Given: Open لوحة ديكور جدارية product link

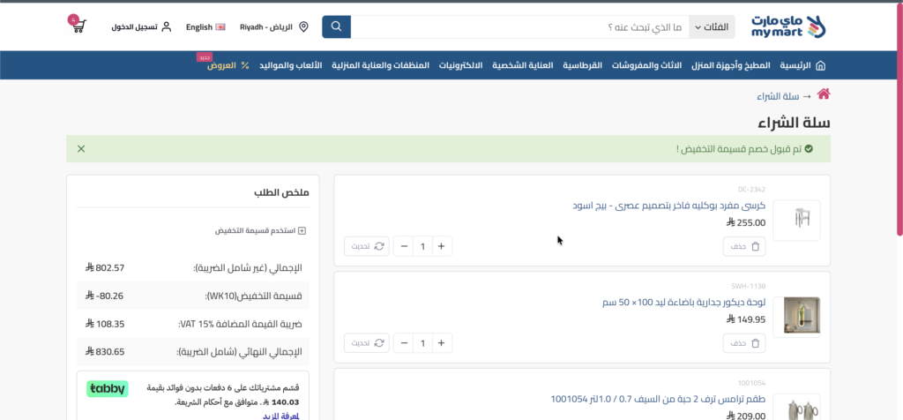Looking at the screenshot, I should [x=683, y=303].
